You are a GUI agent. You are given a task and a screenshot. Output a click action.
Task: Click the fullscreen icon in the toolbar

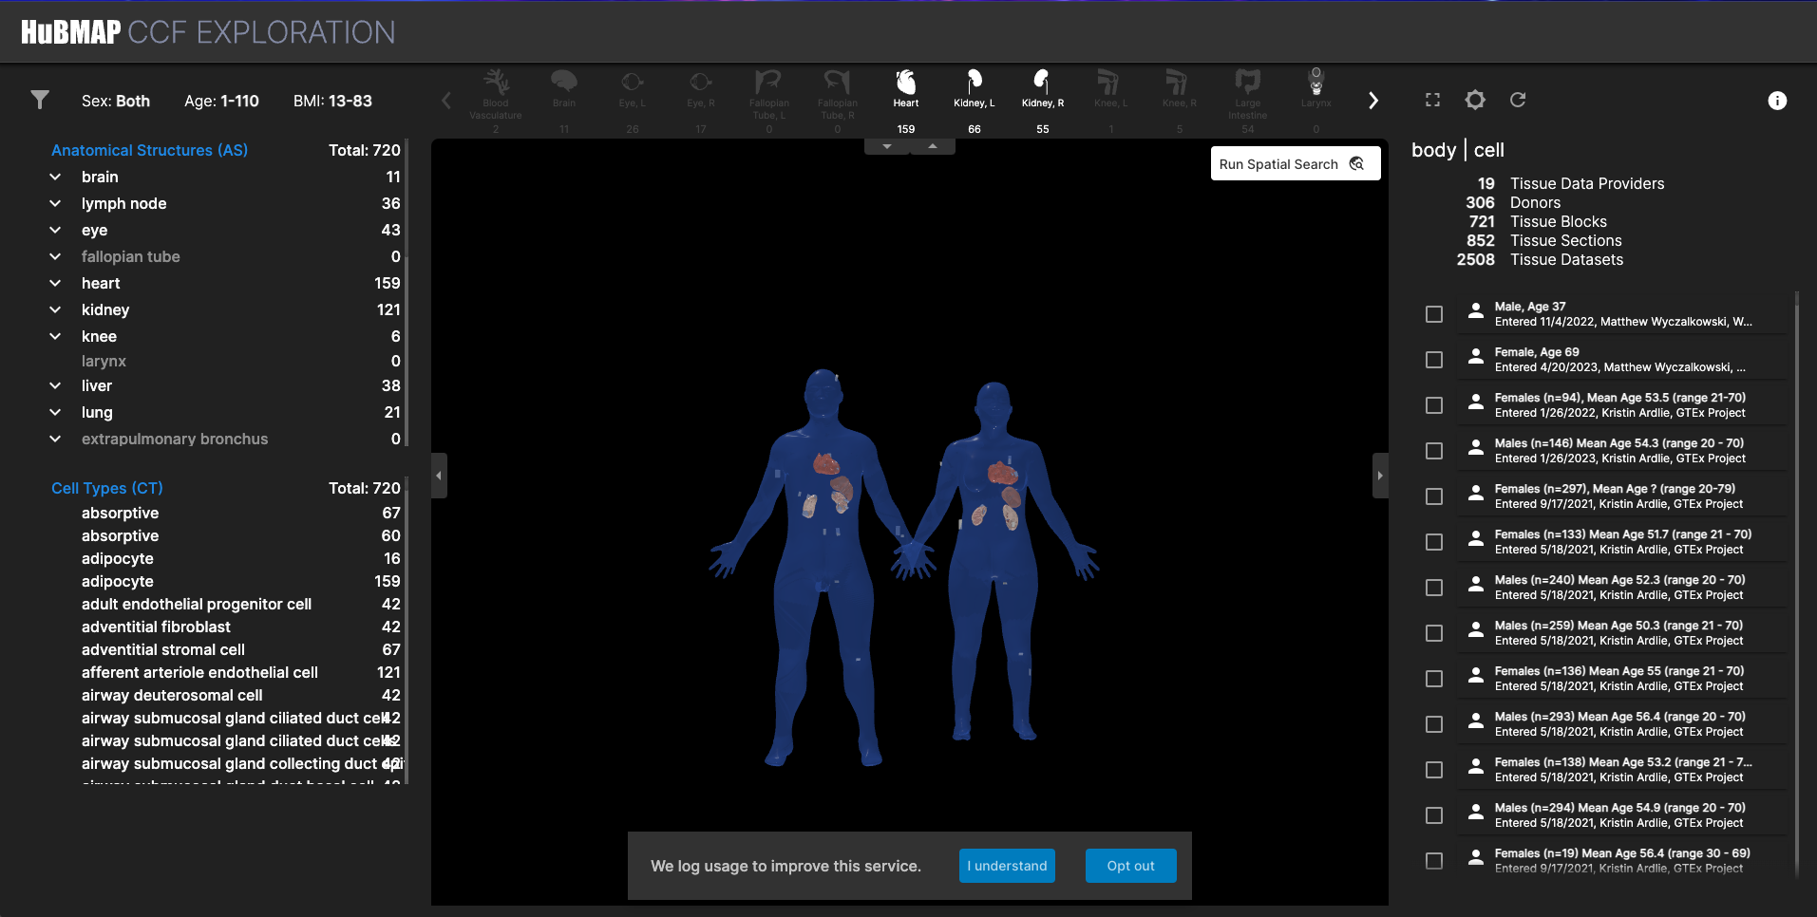[1432, 100]
